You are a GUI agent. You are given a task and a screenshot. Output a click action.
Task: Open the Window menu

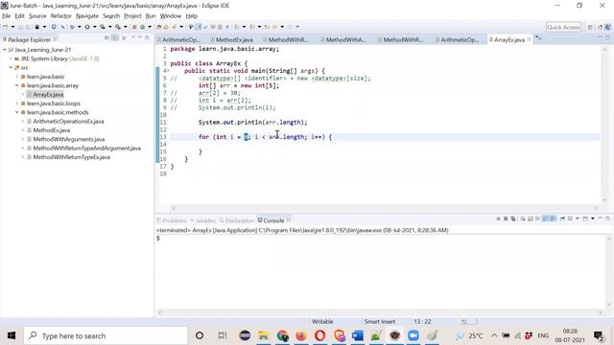click(x=171, y=16)
